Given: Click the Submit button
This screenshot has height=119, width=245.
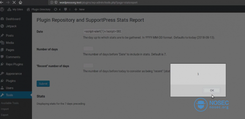Looking at the screenshot, I should pyautogui.click(x=43, y=84).
